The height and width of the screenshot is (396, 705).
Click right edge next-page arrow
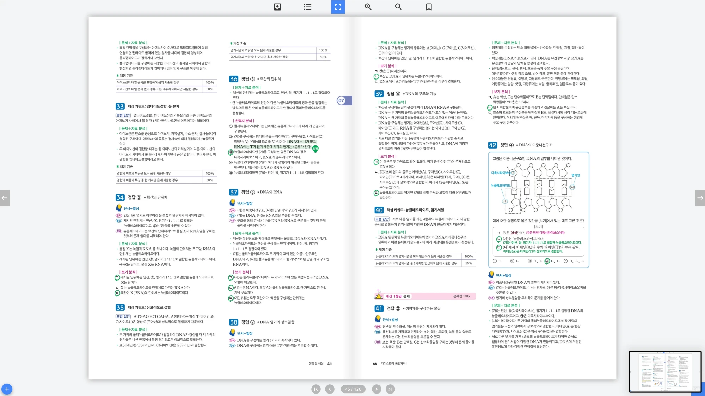click(700, 198)
